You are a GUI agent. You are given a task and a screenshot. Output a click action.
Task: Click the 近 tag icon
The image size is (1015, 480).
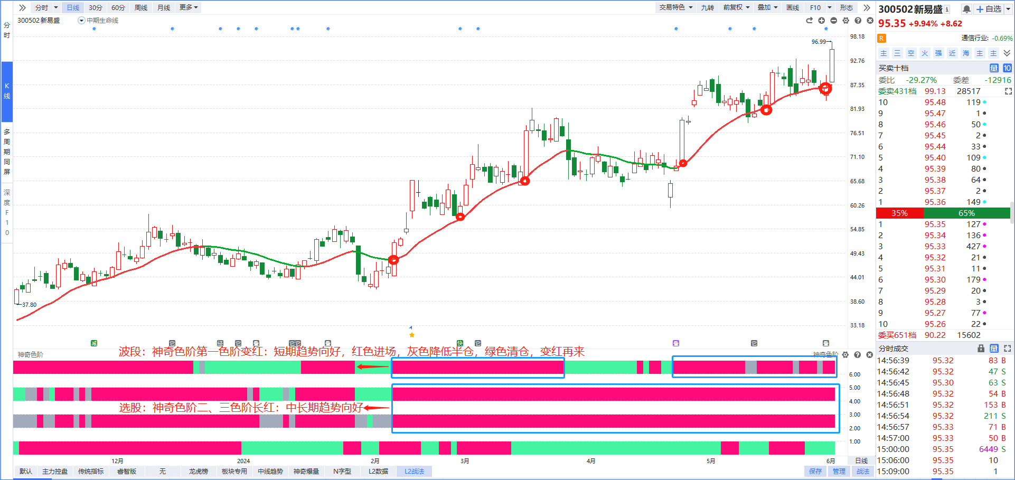[952, 53]
